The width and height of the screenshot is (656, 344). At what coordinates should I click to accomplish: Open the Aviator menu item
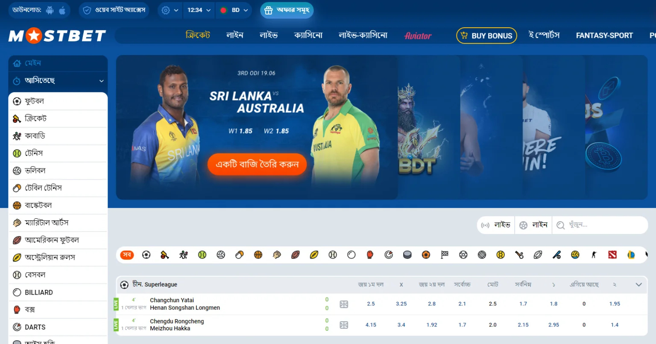pyautogui.click(x=418, y=36)
